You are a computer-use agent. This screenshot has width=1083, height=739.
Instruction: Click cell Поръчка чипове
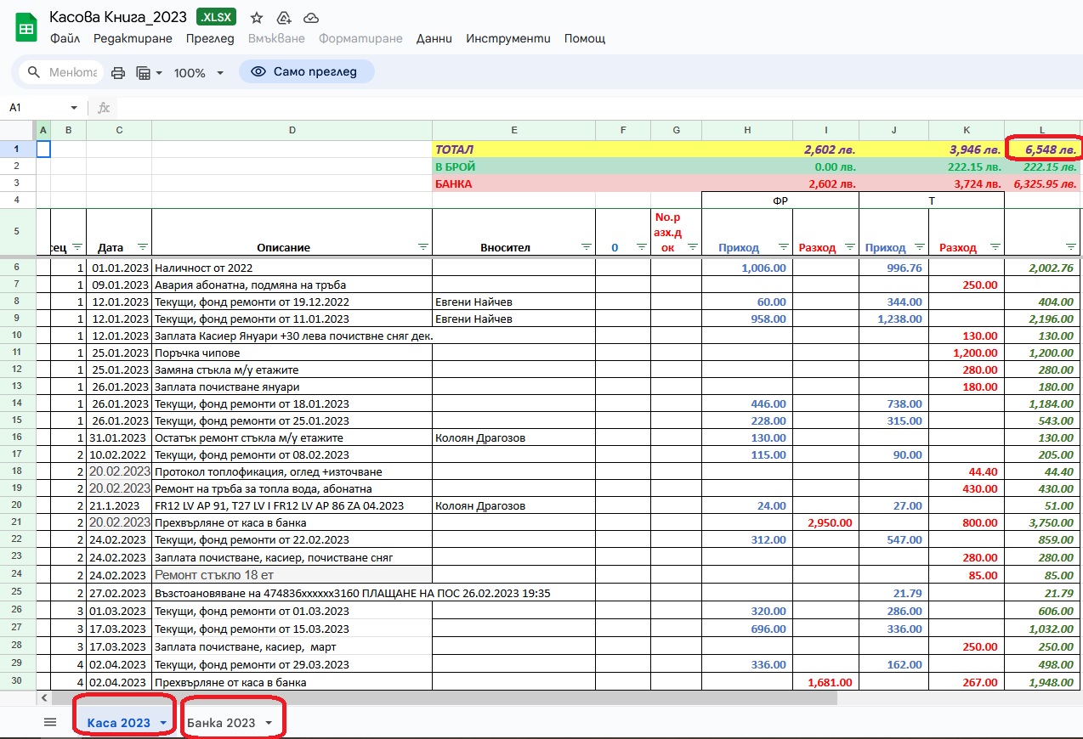pos(292,353)
